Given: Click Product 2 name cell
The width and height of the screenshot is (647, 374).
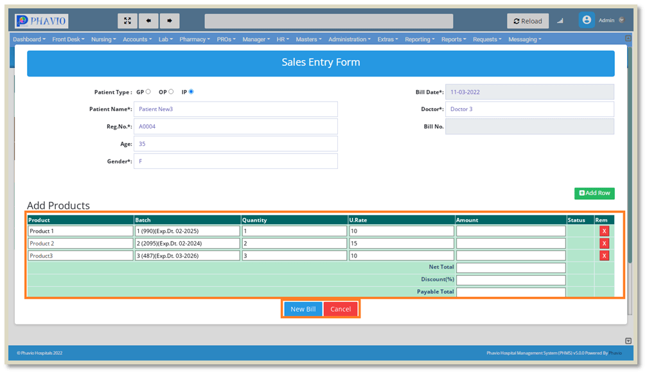Looking at the screenshot, I should click(x=80, y=244).
